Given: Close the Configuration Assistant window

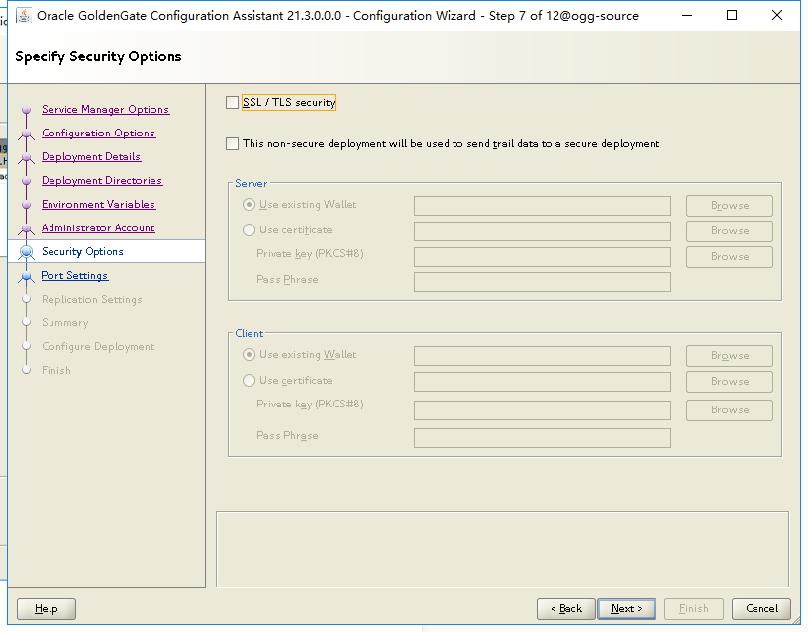Looking at the screenshot, I should pos(777,16).
